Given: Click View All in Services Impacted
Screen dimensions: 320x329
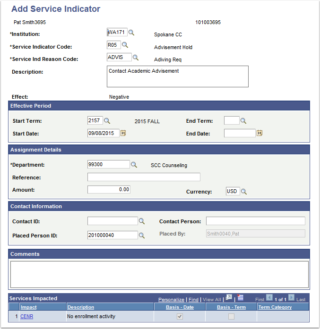Looking at the screenshot, I should click(212, 300).
